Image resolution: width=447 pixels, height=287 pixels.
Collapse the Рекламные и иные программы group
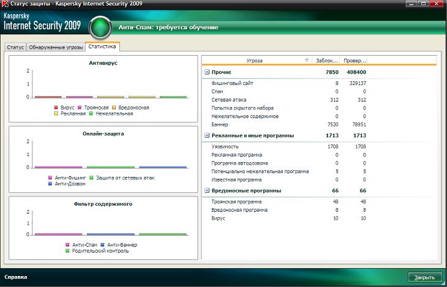[x=207, y=136]
